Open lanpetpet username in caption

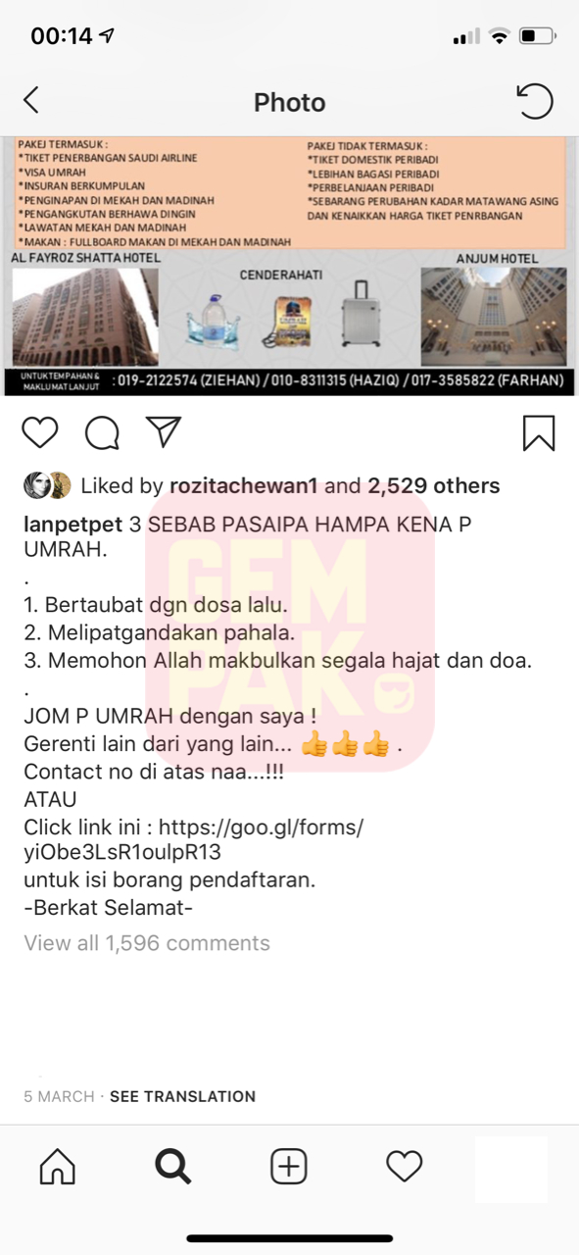tap(72, 526)
